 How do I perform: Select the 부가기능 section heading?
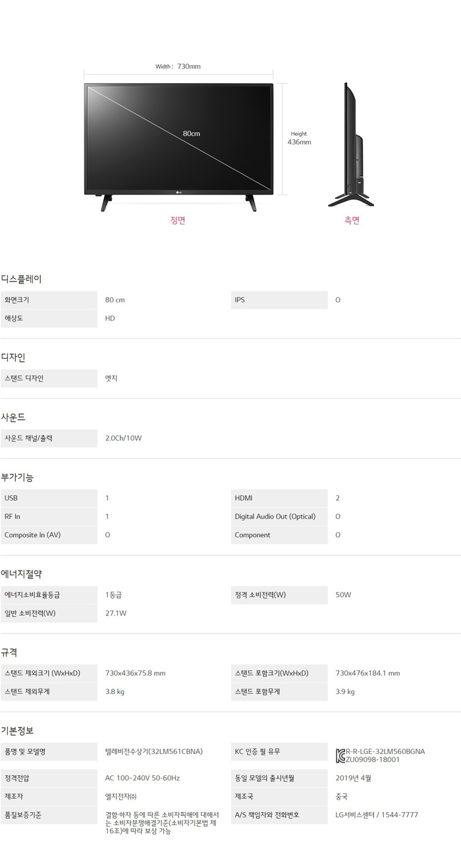click(18, 477)
